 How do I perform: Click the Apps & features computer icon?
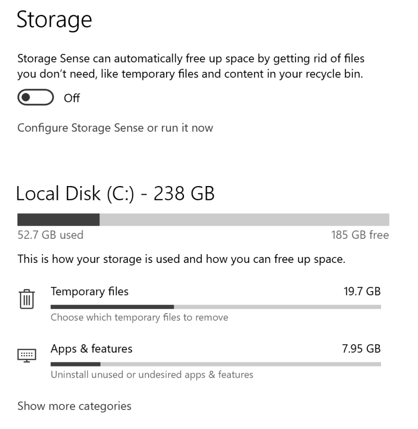click(27, 356)
